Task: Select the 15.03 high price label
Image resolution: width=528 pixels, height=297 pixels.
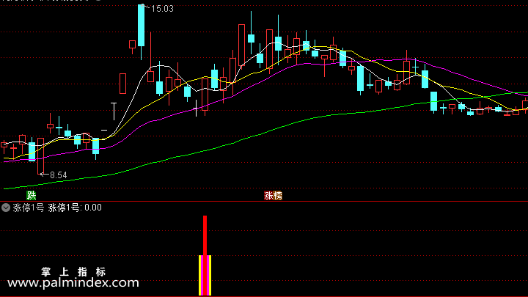Action: tap(162, 9)
